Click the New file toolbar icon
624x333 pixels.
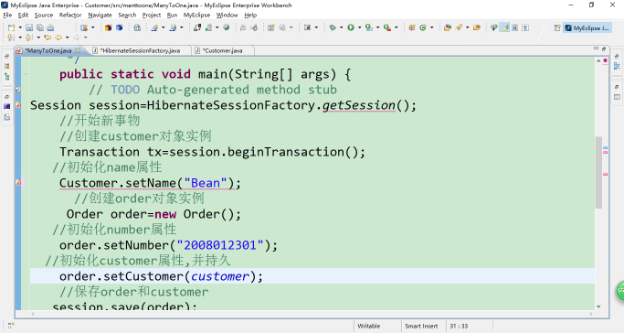coord(11,27)
